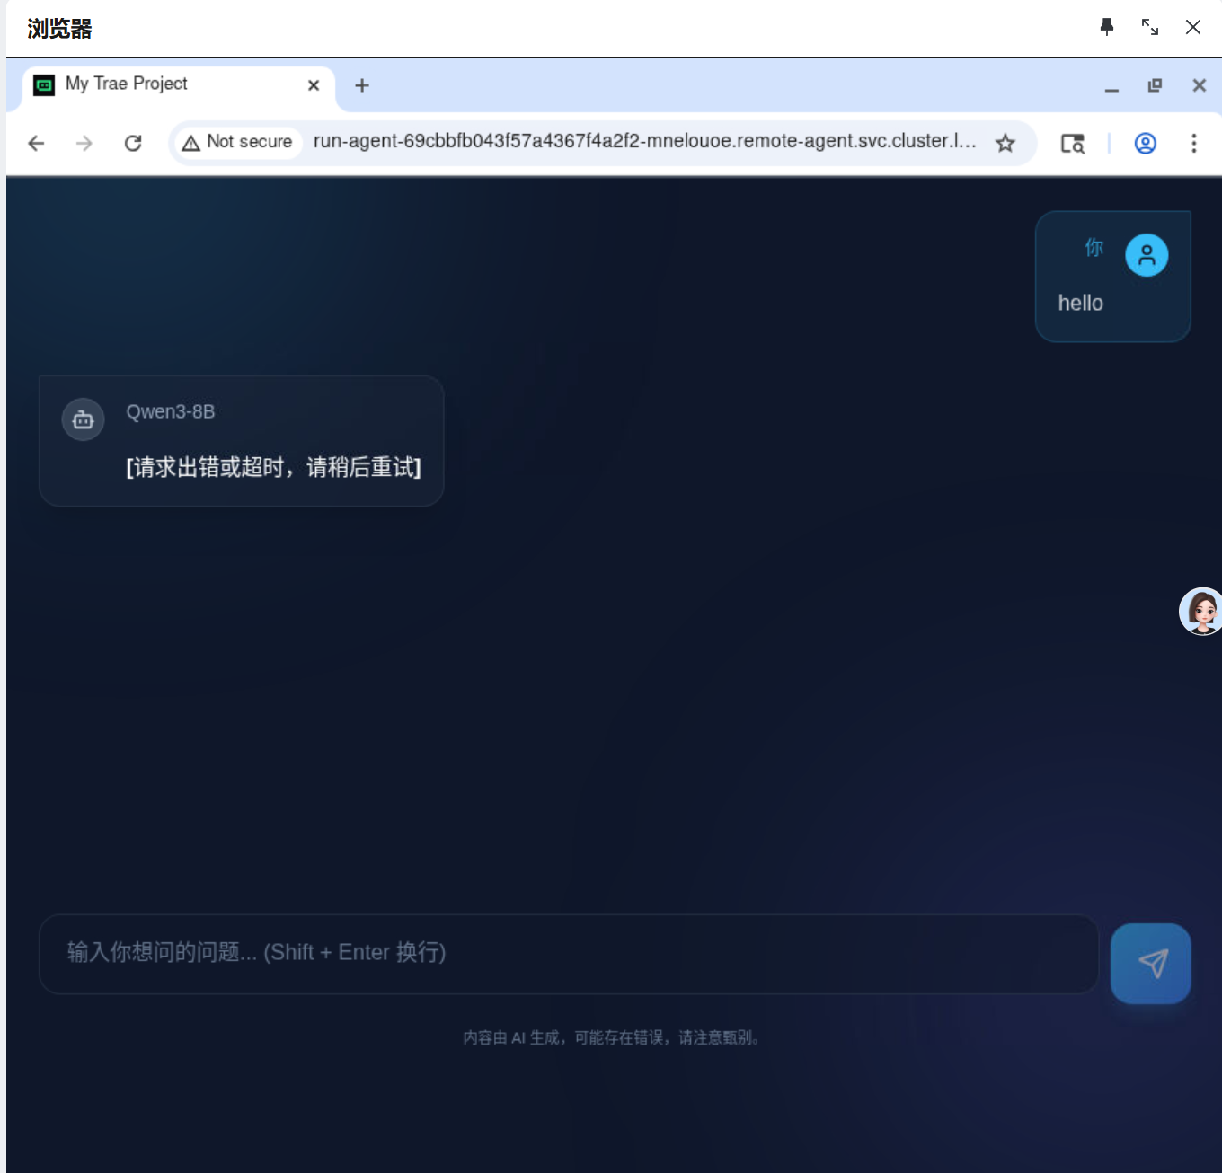Click the browser forward arrow

pyautogui.click(x=84, y=143)
